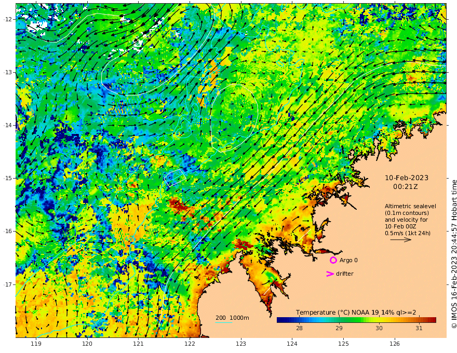Click the magenta drifter arrow symbol
Screen dimensions: 457x353
point(330,274)
